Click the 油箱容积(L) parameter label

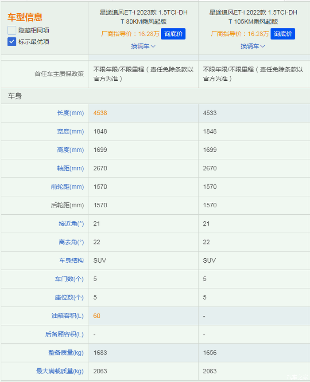pyautogui.click(x=67, y=316)
